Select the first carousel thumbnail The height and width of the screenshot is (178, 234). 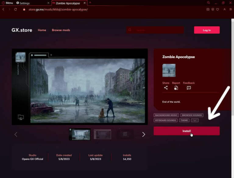80,134
